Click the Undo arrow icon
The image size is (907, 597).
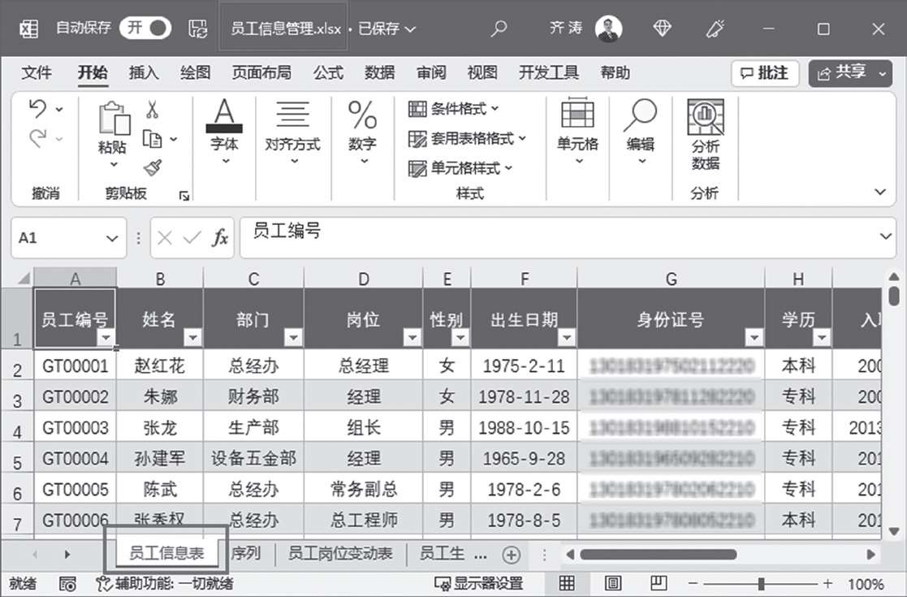point(38,110)
